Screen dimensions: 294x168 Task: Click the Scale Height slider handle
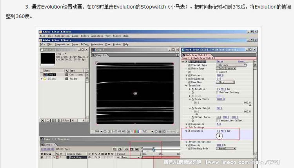196,114
